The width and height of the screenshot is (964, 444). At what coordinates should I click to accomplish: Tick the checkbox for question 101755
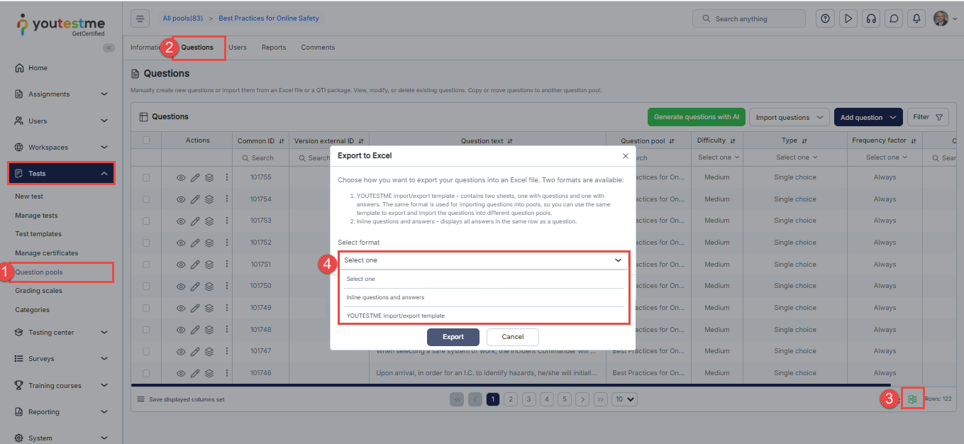pyautogui.click(x=146, y=177)
